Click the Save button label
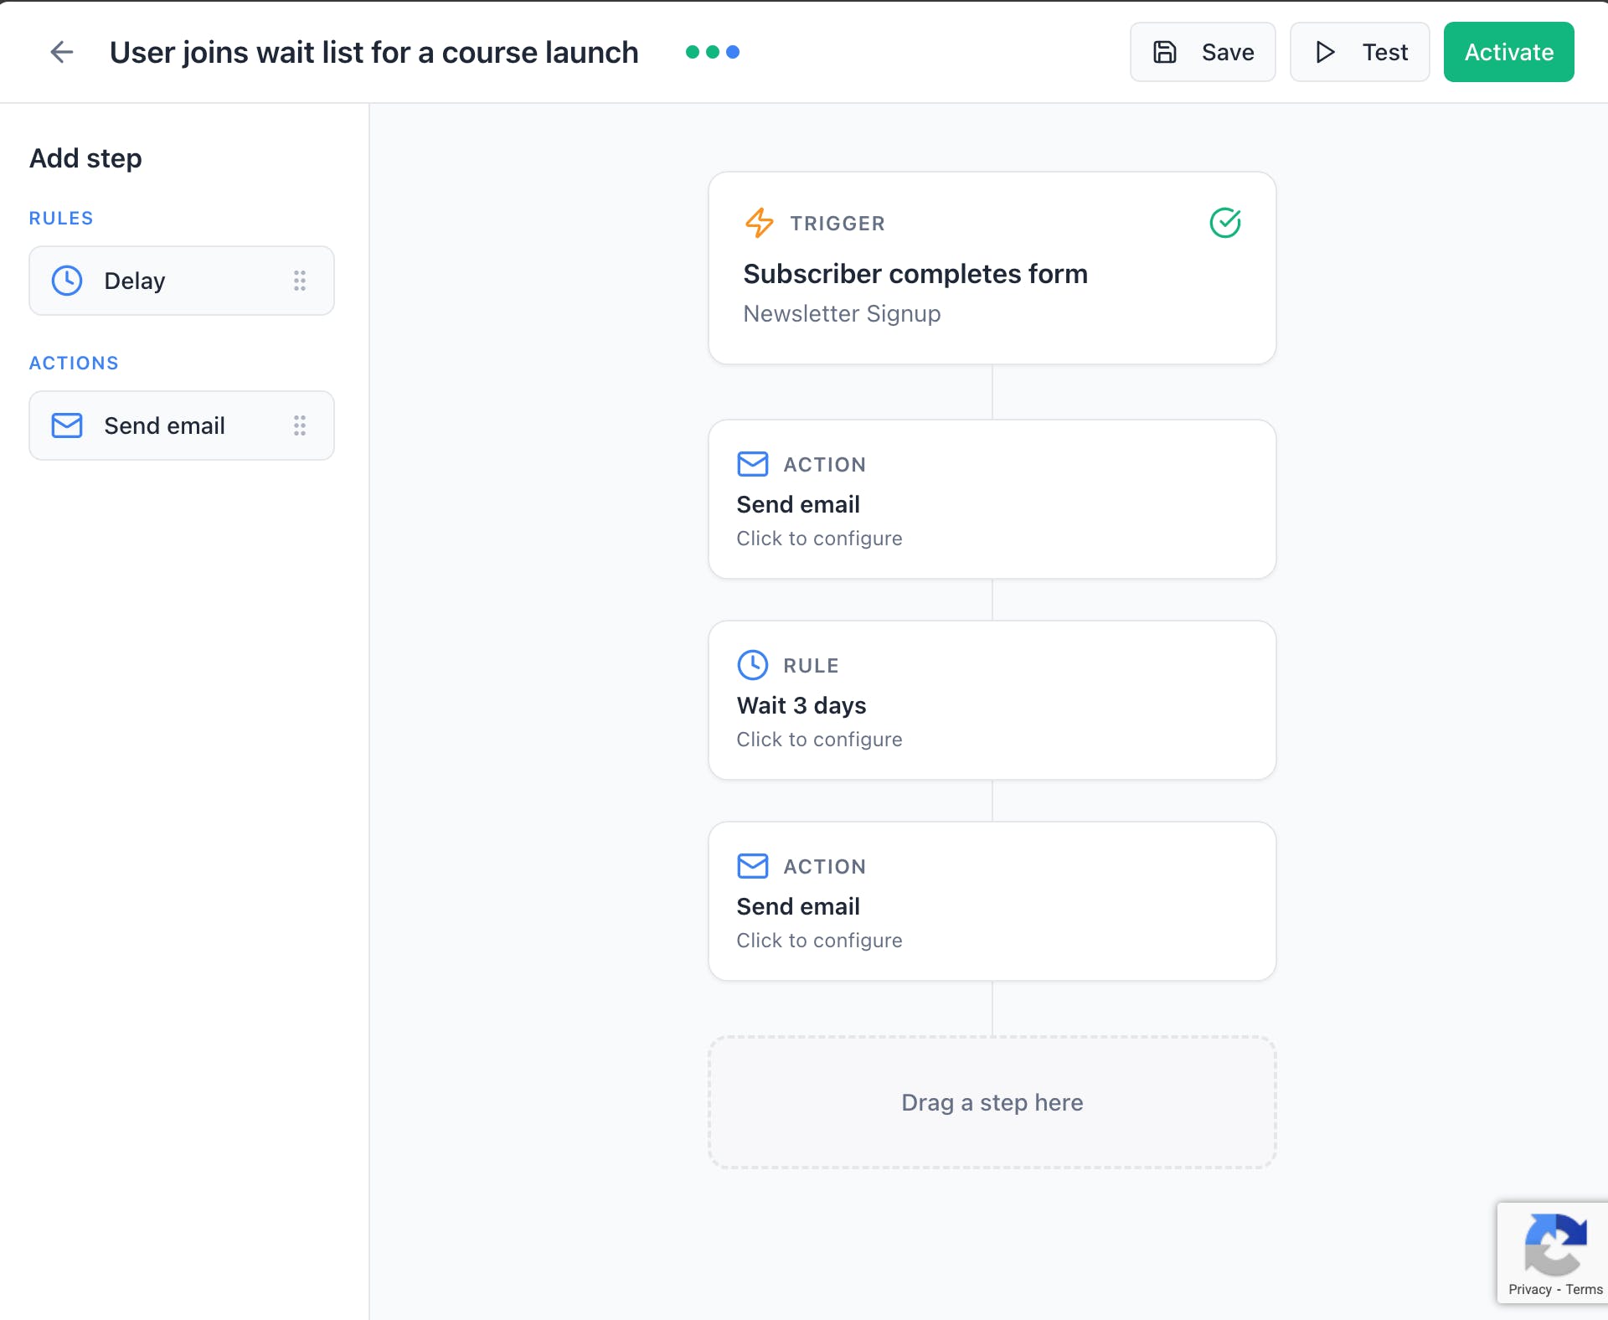Viewport: 1608px width, 1320px height. [1227, 52]
